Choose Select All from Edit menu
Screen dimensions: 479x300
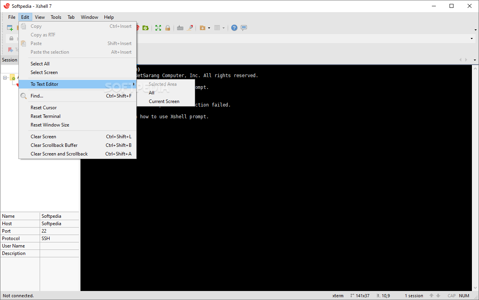(77, 64)
